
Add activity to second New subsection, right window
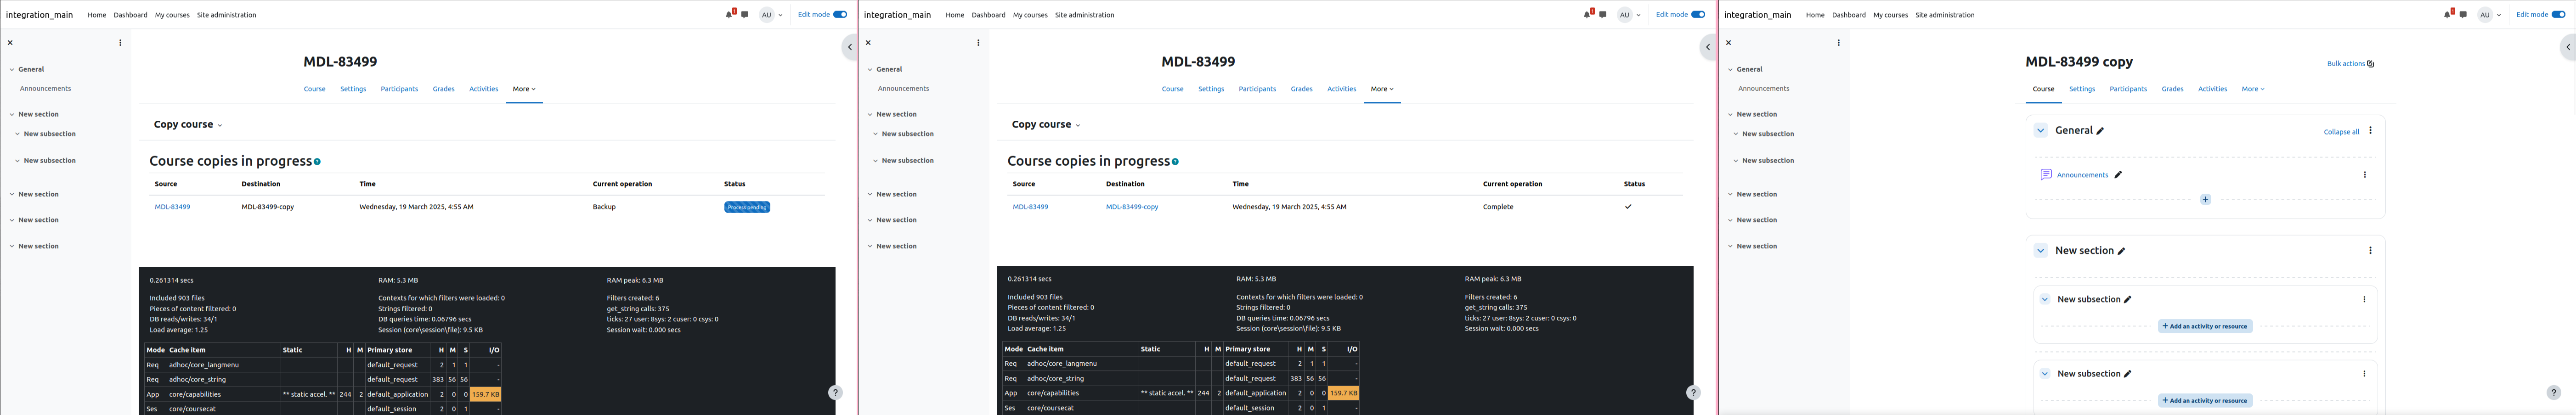[x=2205, y=401]
